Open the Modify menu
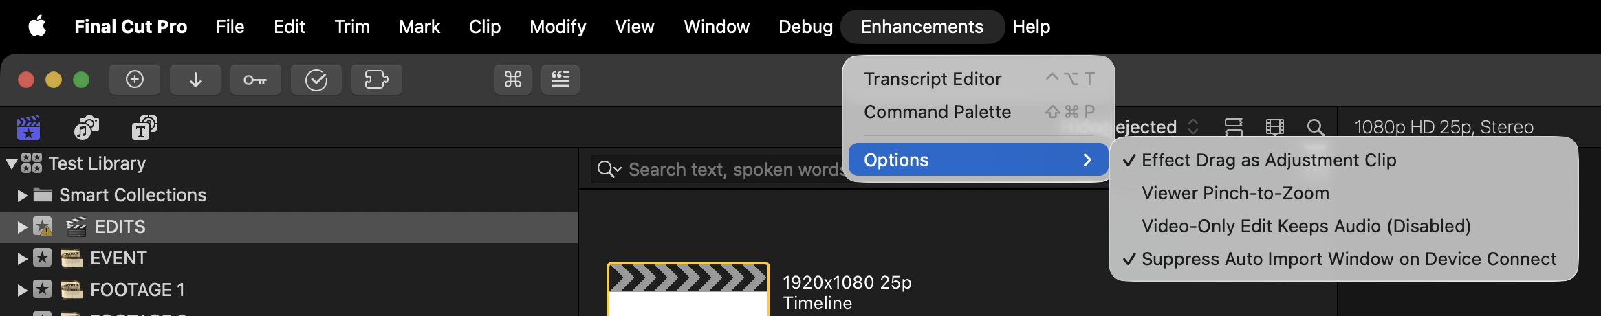Viewport: 1601px width, 316px height. click(x=558, y=27)
